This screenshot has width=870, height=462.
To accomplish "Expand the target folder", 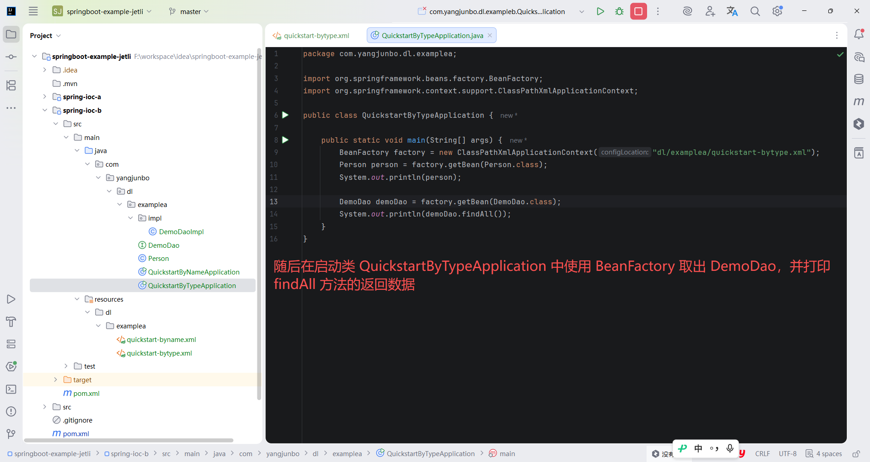I will pos(55,380).
